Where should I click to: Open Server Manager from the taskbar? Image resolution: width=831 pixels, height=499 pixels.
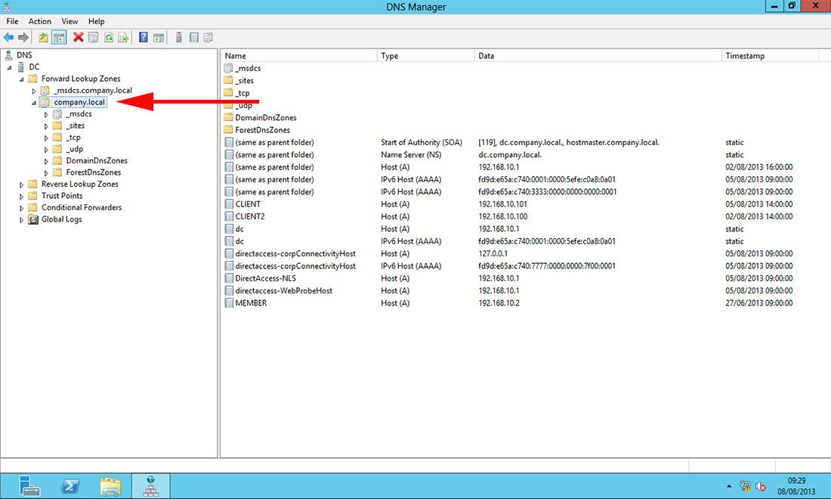click(x=29, y=485)
